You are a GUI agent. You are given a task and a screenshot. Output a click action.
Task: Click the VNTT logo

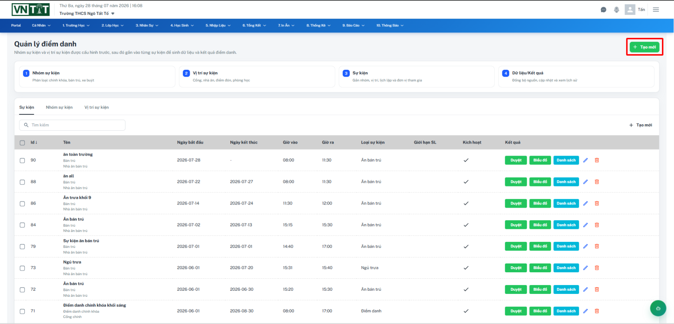(30, 9)
